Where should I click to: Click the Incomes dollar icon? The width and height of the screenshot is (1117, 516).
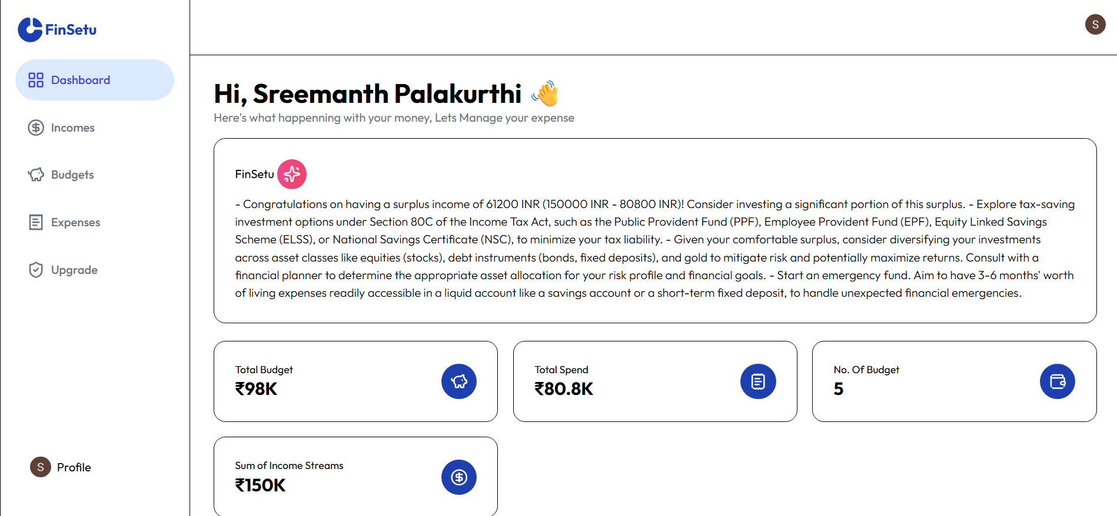[36, 128]
